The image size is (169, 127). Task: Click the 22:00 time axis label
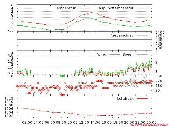[x=140, y=123]
